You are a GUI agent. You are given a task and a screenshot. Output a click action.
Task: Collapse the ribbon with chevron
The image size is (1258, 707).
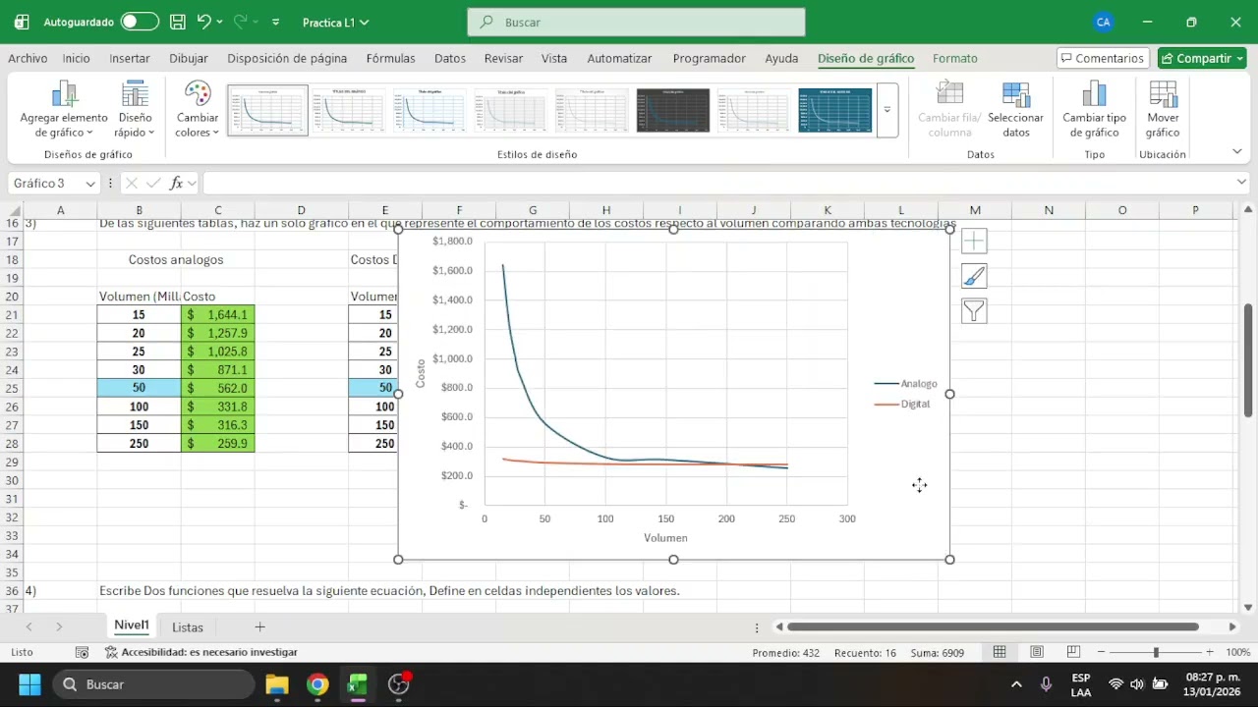(x=1237, y=151)
